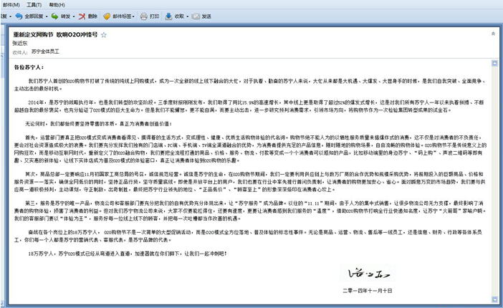Click the red Delete (删除) icon
503x308 pixels.
point(82,16)
